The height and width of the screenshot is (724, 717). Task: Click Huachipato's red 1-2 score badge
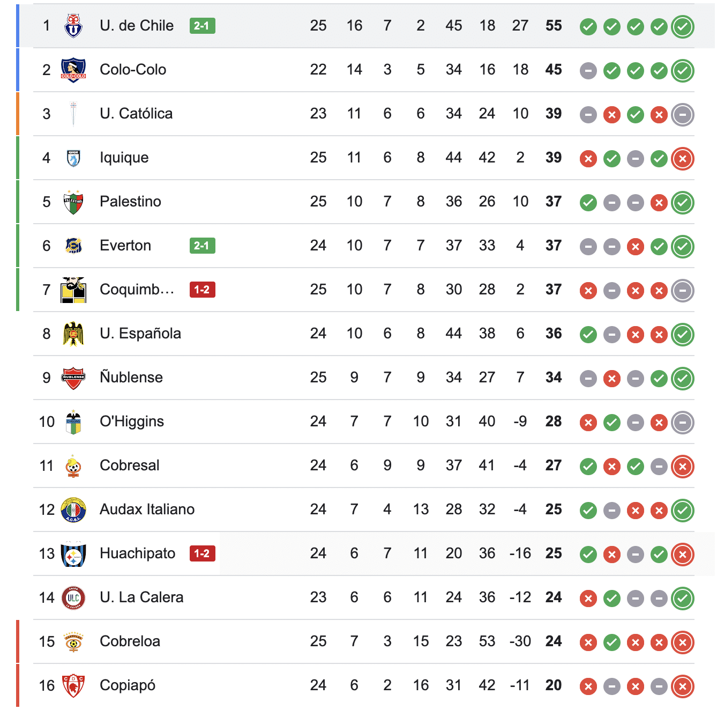click(202, 553)
